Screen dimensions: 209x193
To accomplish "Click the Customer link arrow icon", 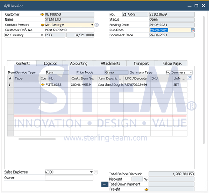I will tap(42, 14).
